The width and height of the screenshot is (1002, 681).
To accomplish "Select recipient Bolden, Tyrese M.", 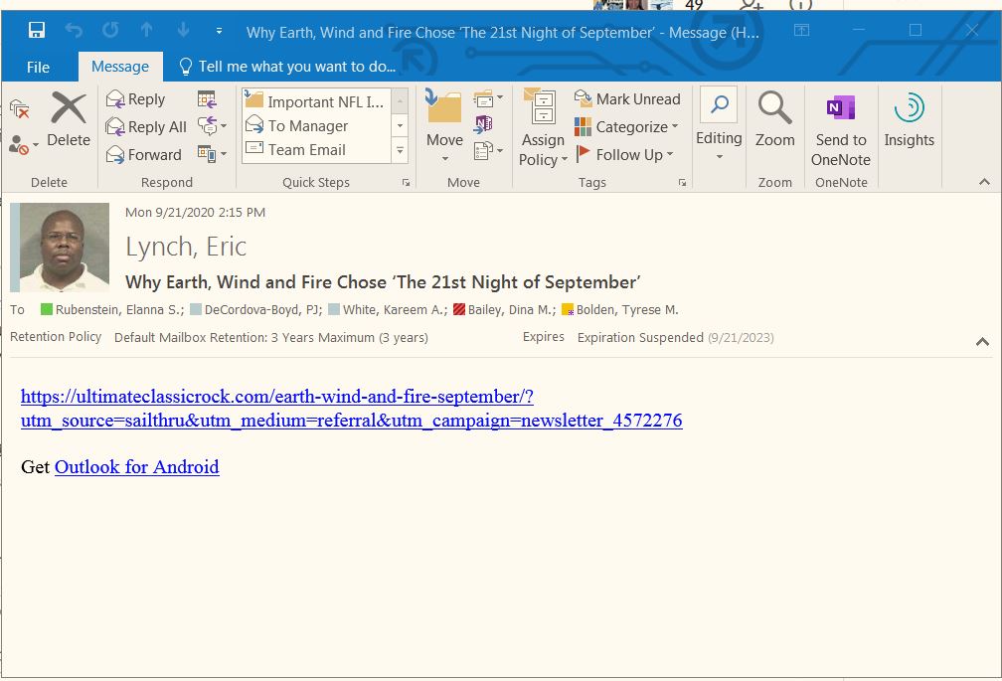I will (627, 310).
